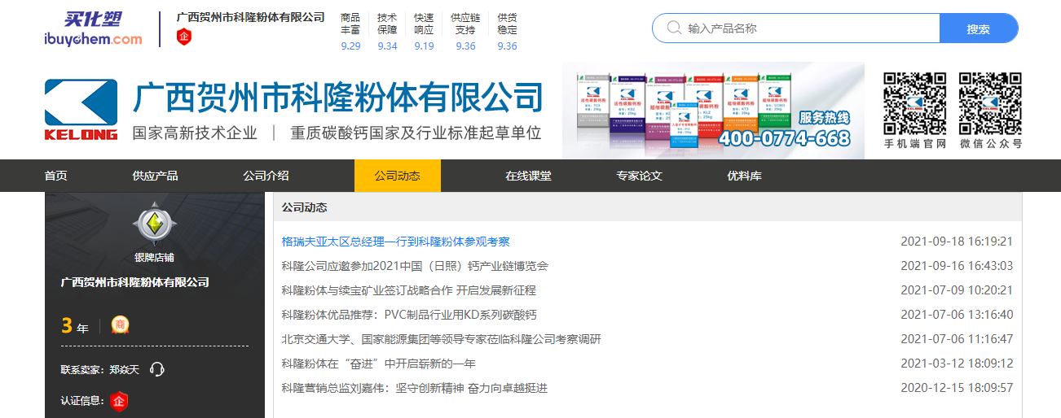The image size is (1061, 418).
Task: Click the 技术保障 9.34 rating
Action: click(387, 31)
